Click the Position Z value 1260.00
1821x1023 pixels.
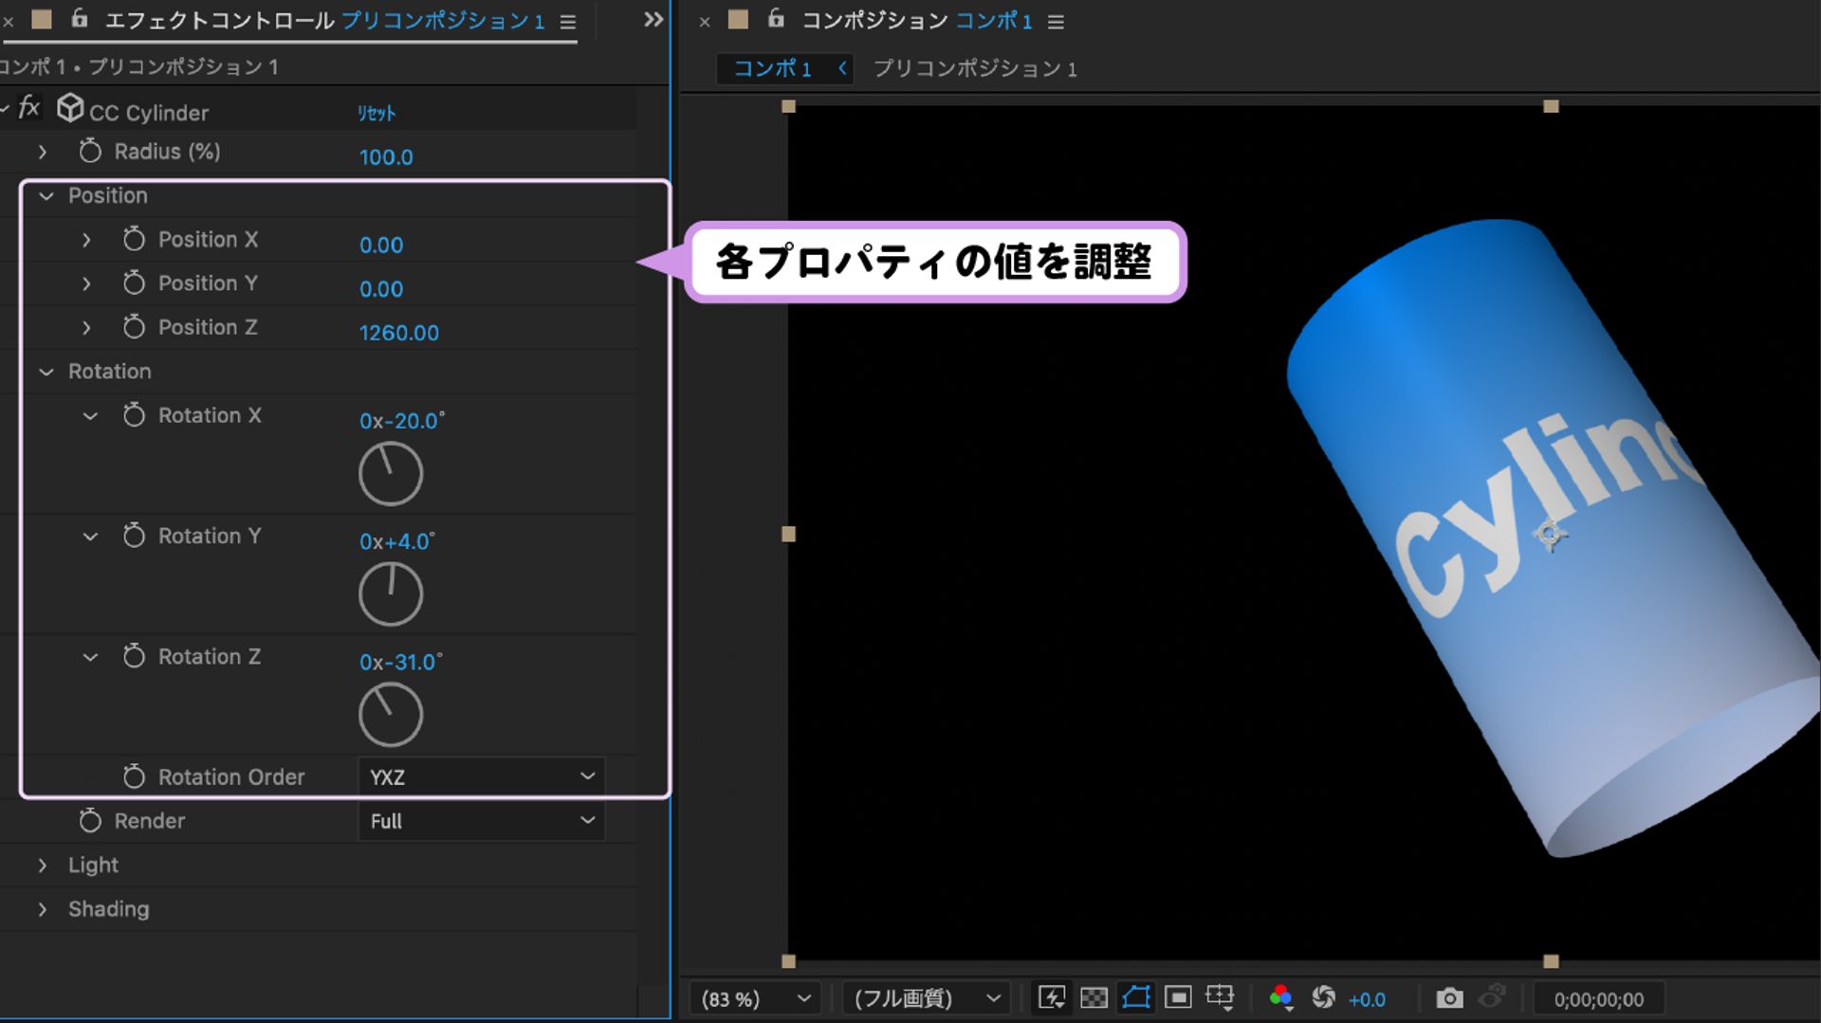[398, 333]
